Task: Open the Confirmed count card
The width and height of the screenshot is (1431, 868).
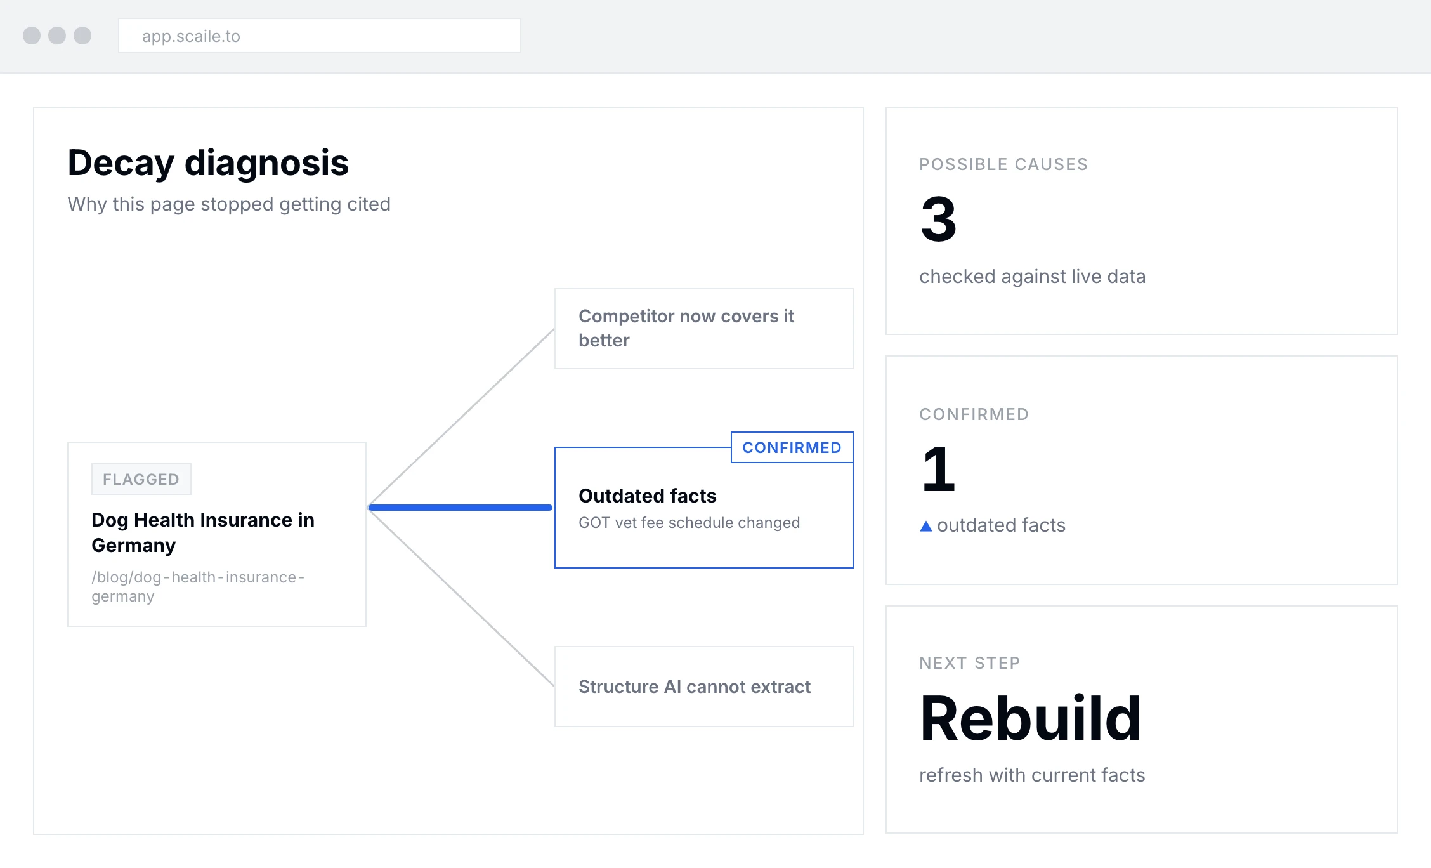Action: point(1142,470)
